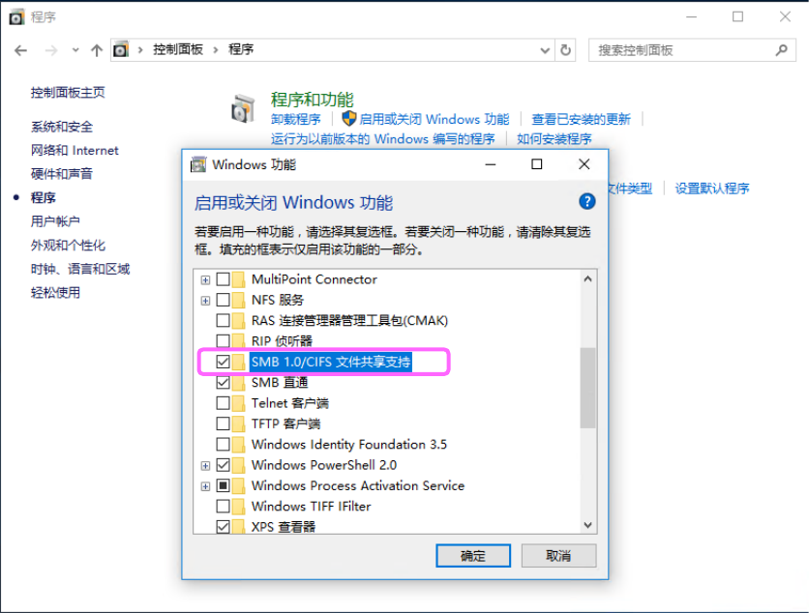Refresh the control panel address bar

click(565, 50)
